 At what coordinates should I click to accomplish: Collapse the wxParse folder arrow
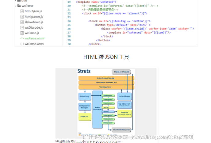pos(15,6)
